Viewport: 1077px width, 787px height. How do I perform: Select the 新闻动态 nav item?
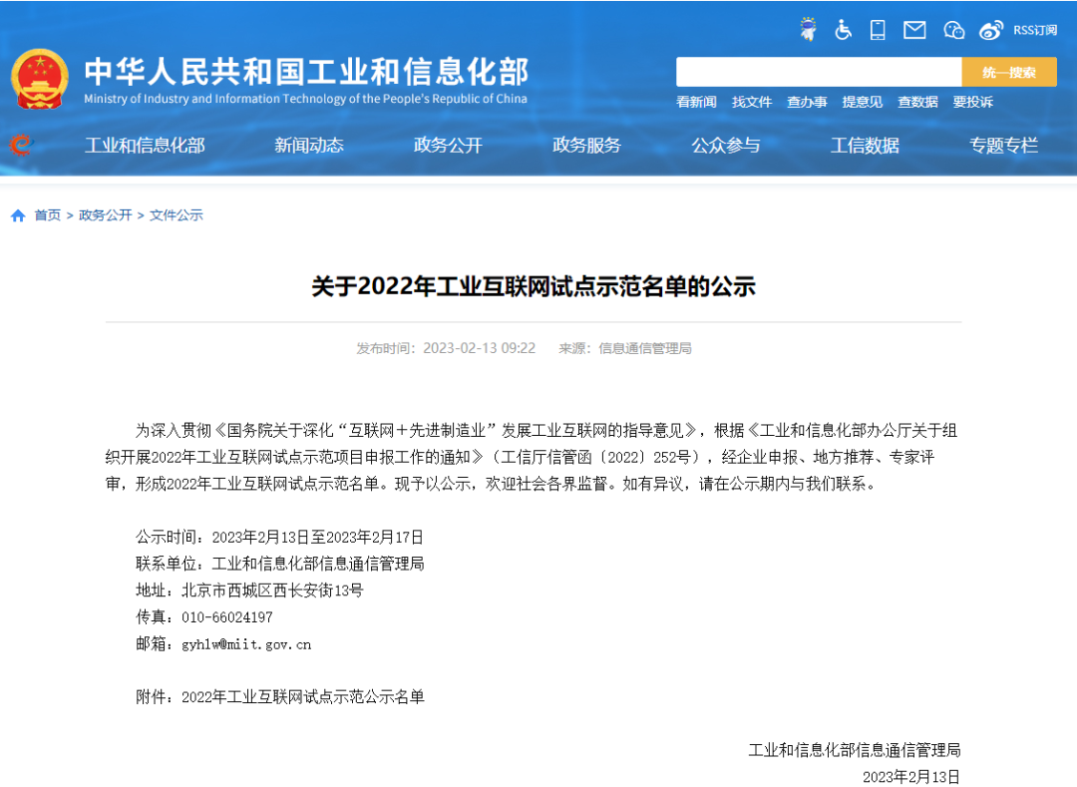pyautogui.click(x=309, y=146)
